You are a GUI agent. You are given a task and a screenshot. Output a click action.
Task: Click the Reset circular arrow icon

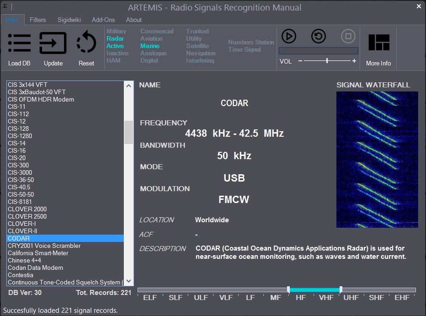tap(86, 43)
